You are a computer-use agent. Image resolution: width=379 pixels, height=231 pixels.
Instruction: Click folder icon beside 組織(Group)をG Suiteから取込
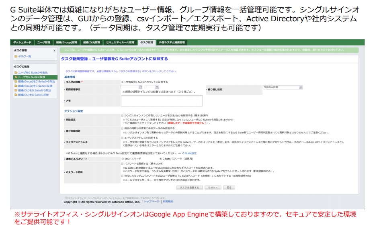coord(16,82)
